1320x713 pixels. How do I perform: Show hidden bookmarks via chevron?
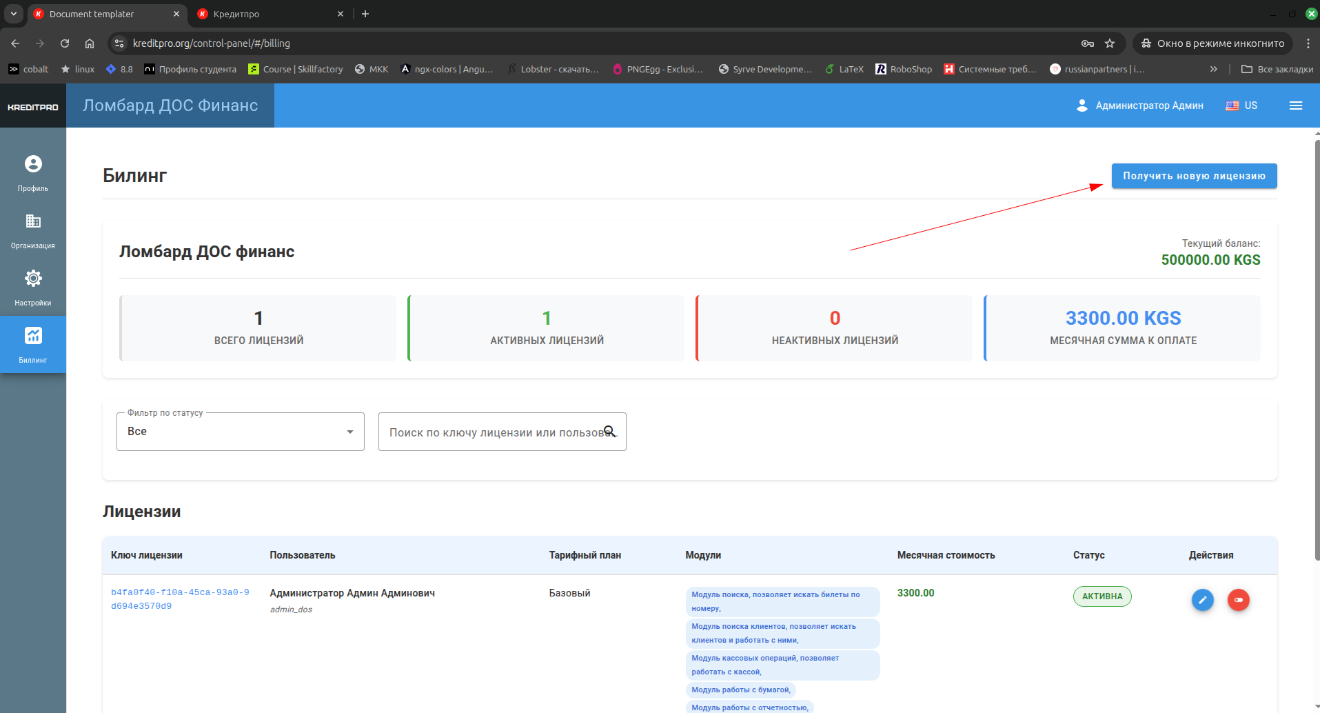(x=1213, y=69)
